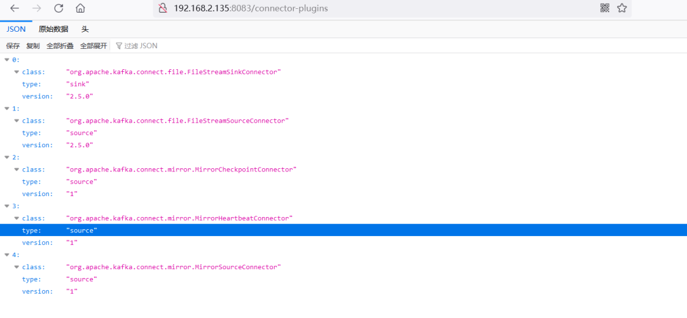687x318 pixels.
Task: Click the version key of item 4
Action: tap(38, 291)
